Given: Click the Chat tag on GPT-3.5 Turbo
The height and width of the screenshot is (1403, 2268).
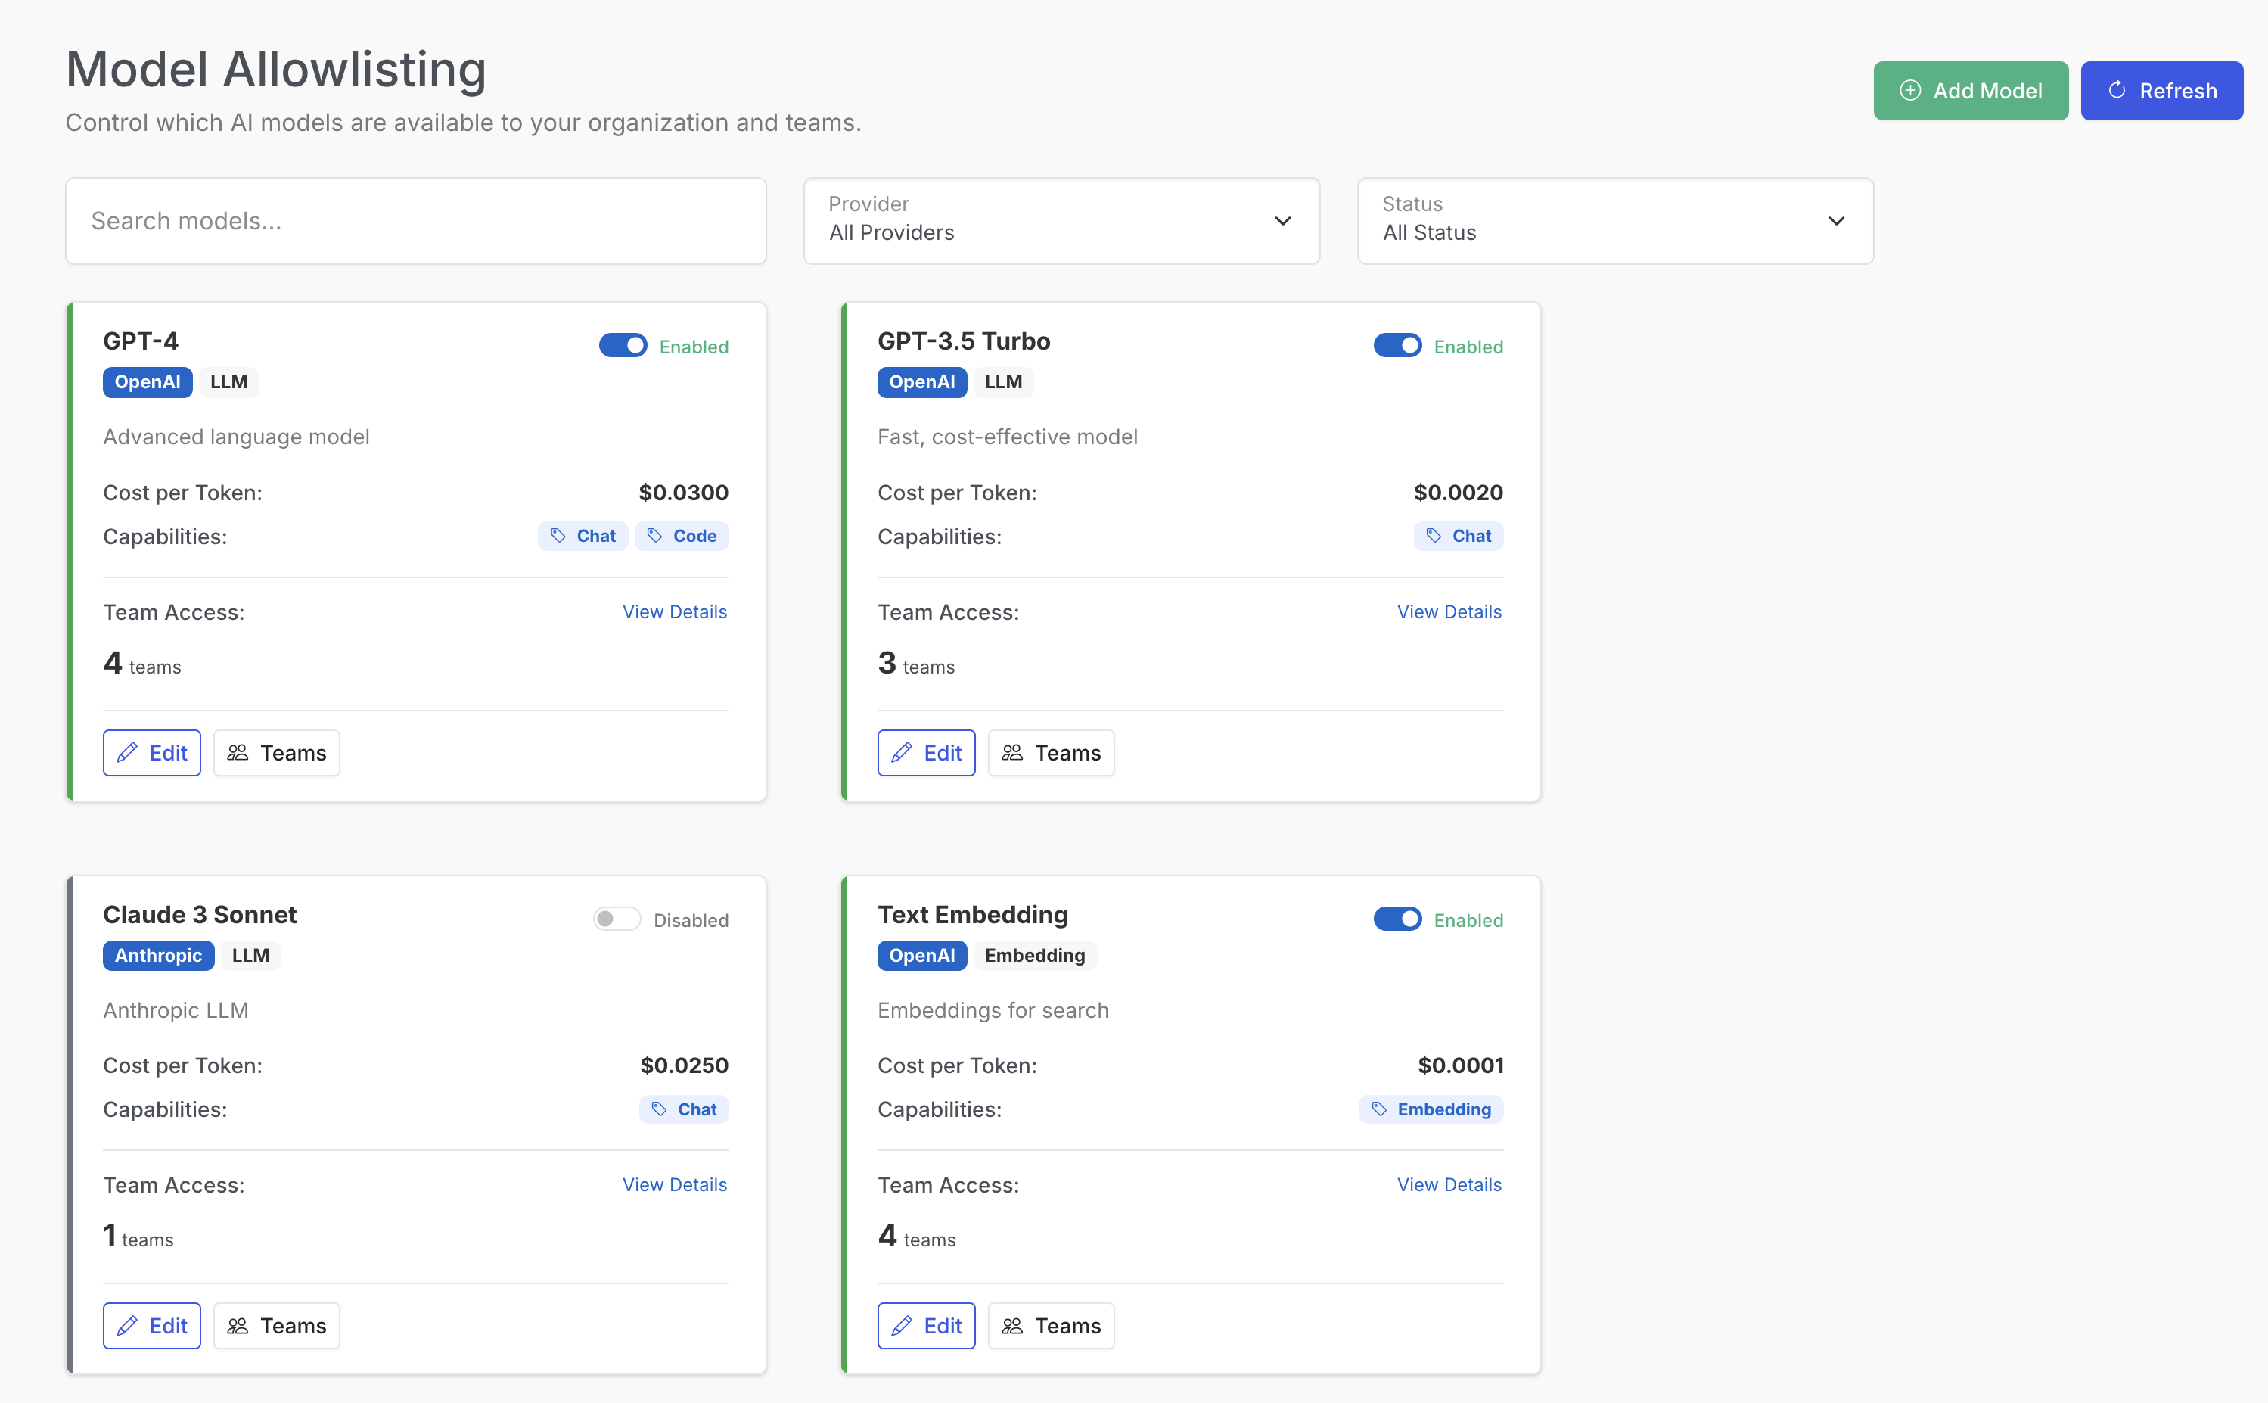Looking at the screenshot, I should coord(1459,537).
